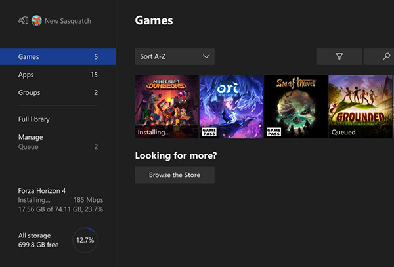Image resolution: width=394 pixels, height=267 pixels.
Task: Click the Games page heading
Action: 154,20
